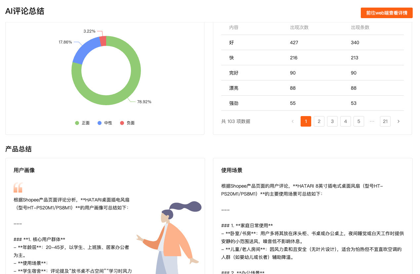This screenshot has width=420, height=274.
Task: Select page 5 in pagination
Action: pyautogui.click(x=358, y=121)
